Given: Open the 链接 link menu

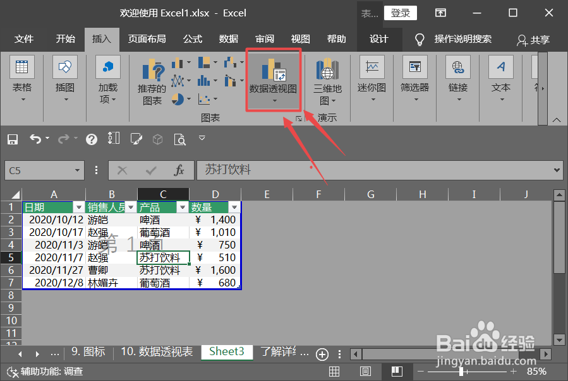Looking at the screenshot, I should click(458, 78).
